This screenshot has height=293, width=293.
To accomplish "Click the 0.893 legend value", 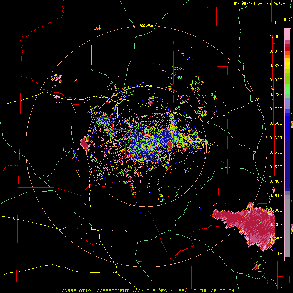I will pyautogui.click(x=276, y=65).
